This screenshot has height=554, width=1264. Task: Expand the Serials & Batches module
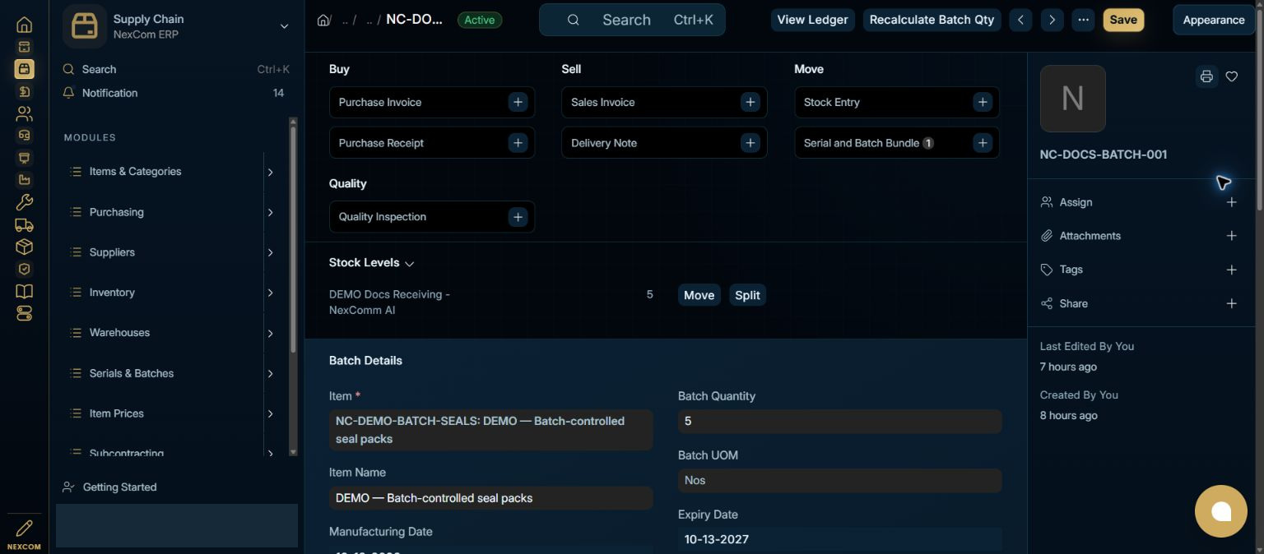pos(270,373)
